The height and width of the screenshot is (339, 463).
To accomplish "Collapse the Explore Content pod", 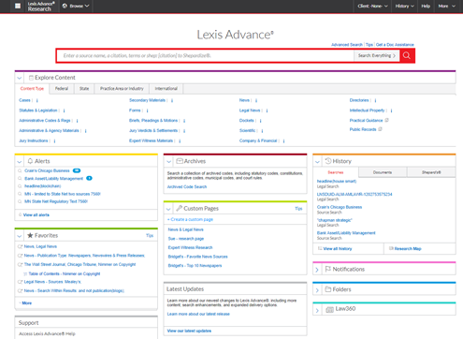I will tap(20, 78).
